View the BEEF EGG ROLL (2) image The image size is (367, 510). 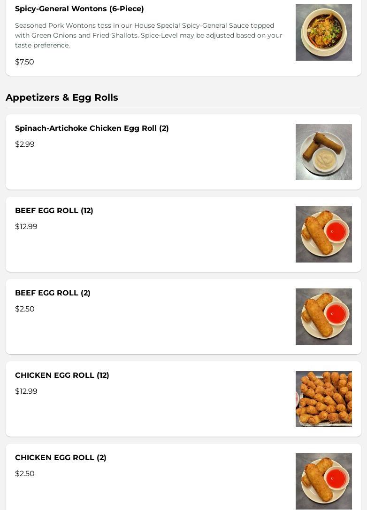(323, 317)
